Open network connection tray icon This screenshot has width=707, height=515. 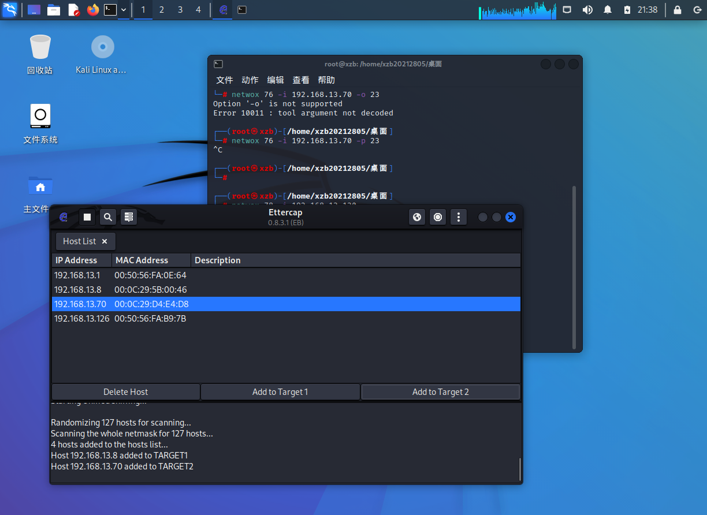567,10
